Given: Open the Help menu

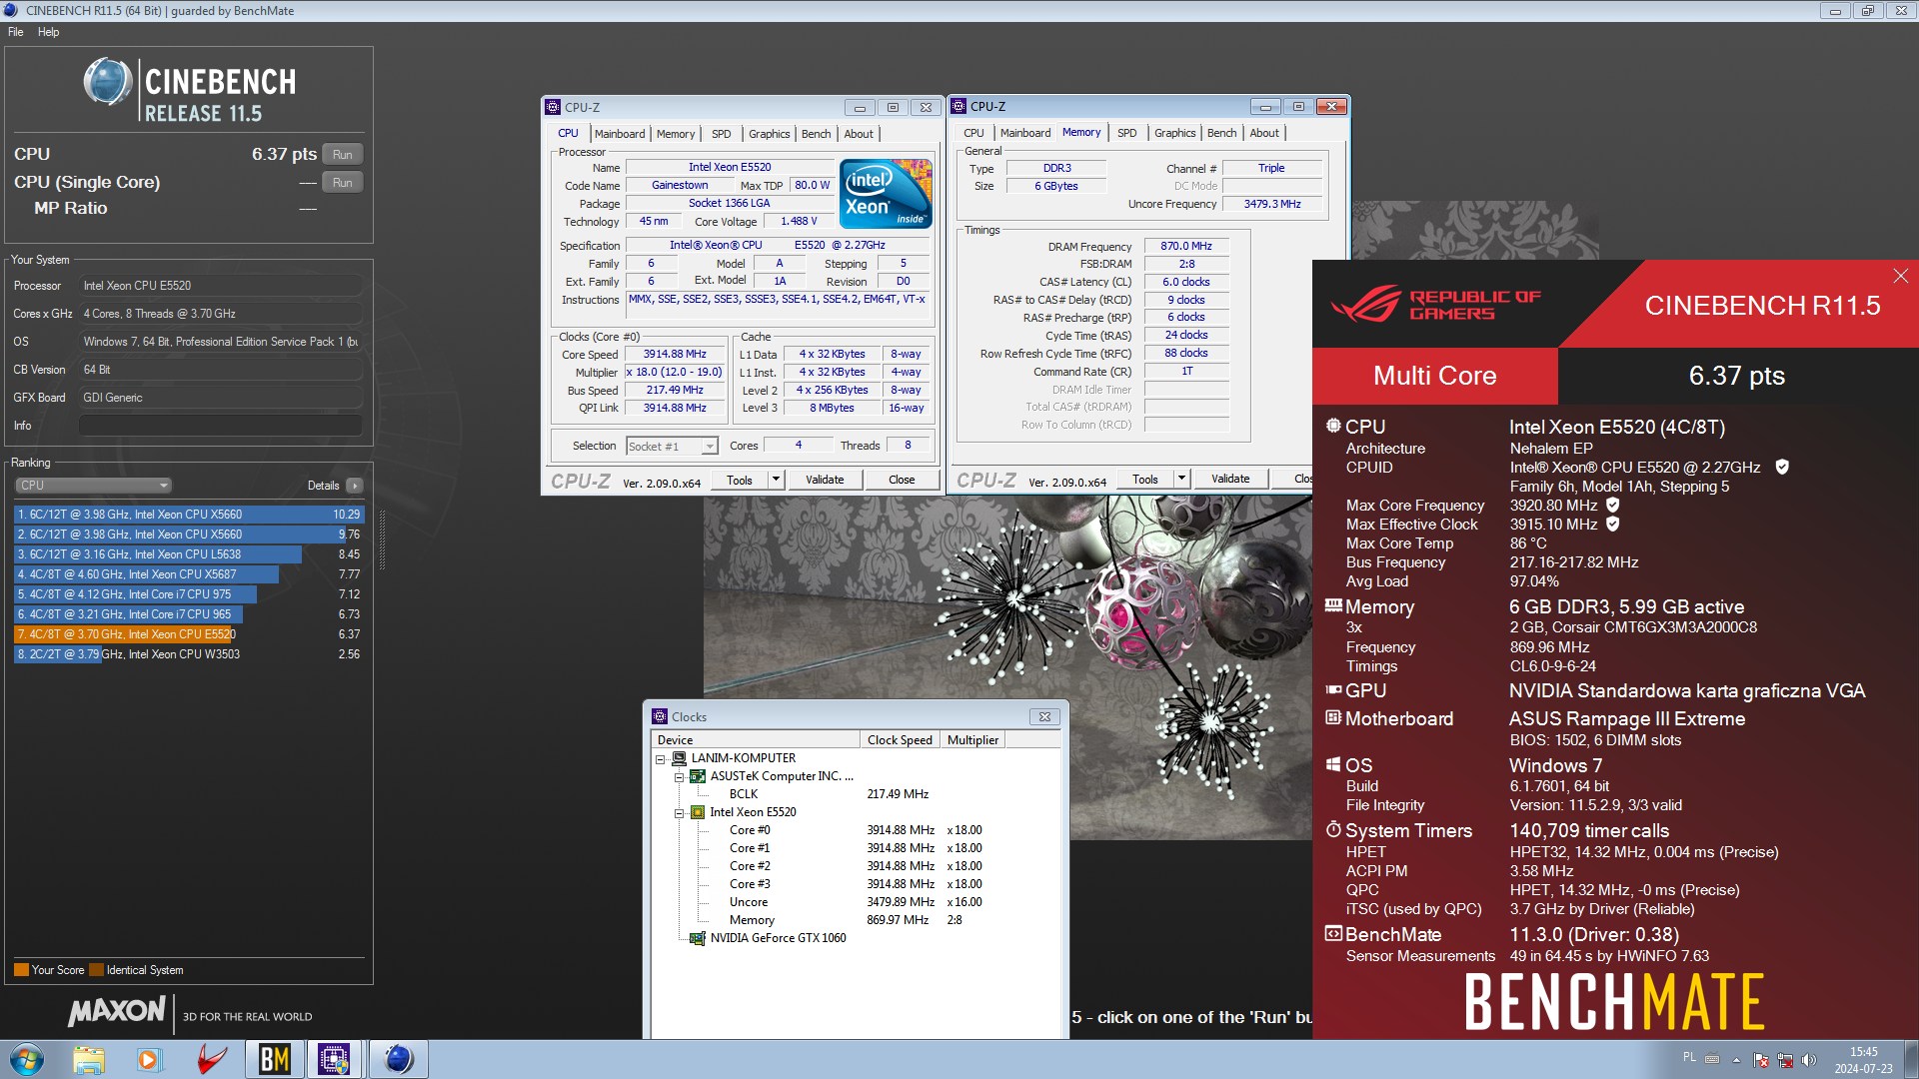Looking at the screenshot, I should (x=49, y=32).
